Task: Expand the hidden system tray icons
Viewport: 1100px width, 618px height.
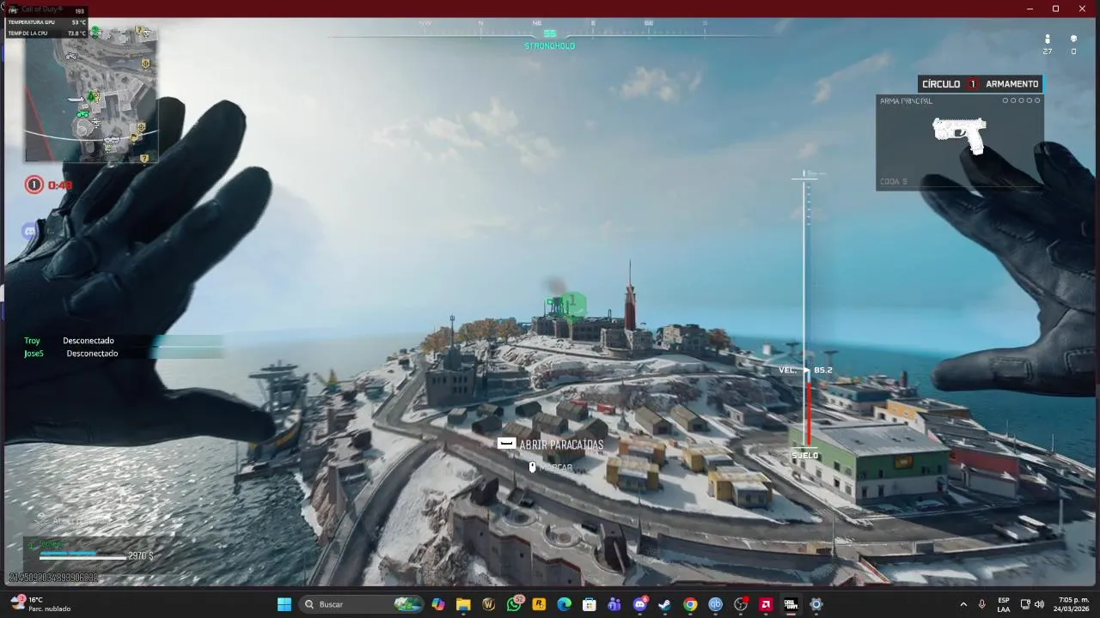Action: point(962,604)
